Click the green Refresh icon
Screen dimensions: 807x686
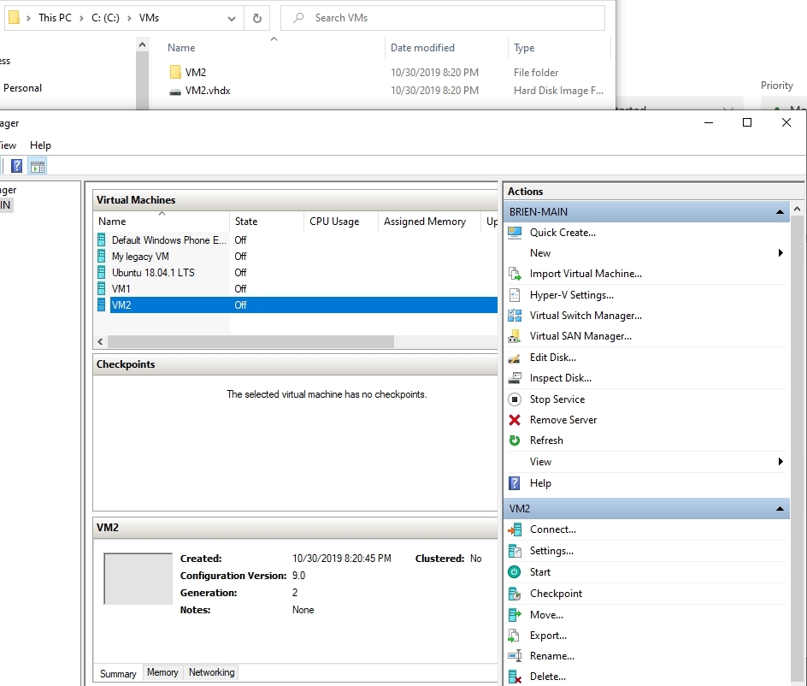(x=514, y=441)
